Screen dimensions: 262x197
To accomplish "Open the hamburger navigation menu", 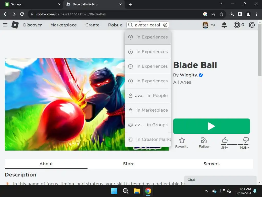I will click(5, 25).
